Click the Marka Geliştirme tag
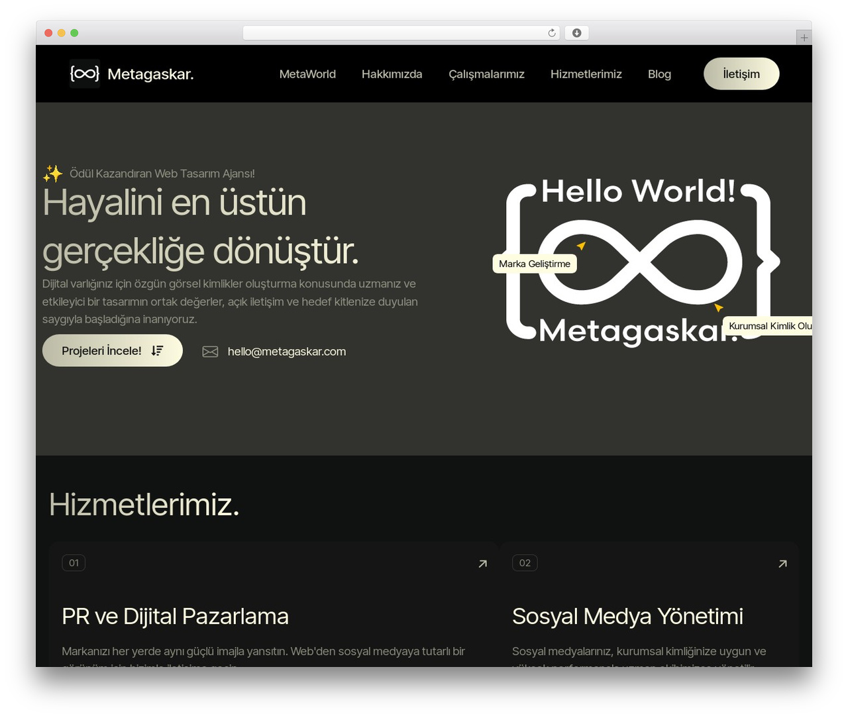The width and height of the screenshot is (848, 718). tap(535, 264)
